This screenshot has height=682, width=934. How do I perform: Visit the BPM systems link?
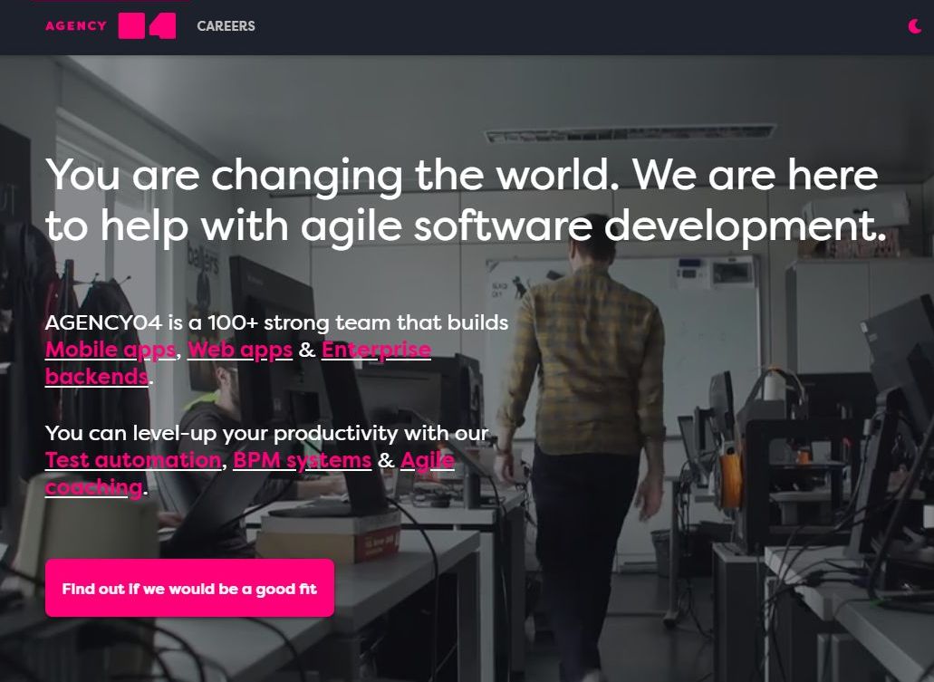click(x=302, y=460)
